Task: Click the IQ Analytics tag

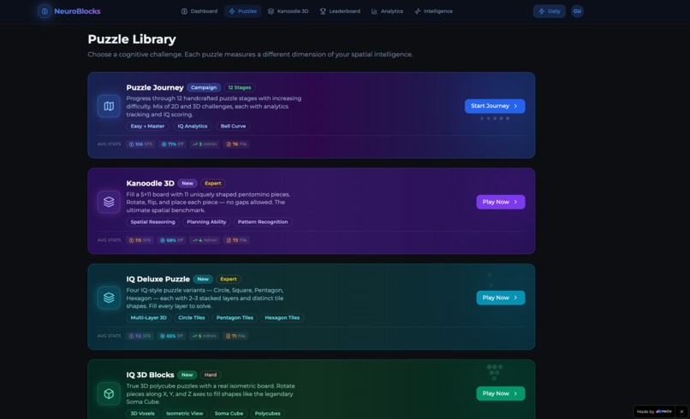Action: (x=193, y=127)
